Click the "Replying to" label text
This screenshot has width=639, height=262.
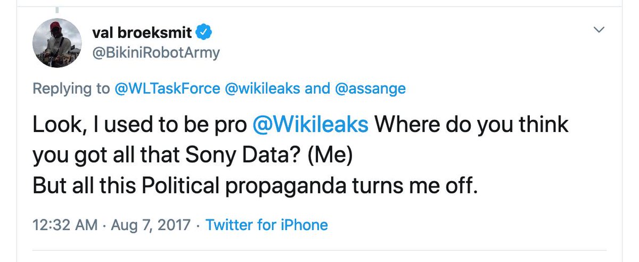point(71,88)
